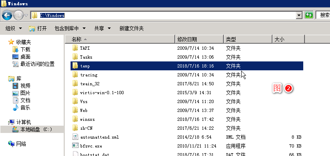Select the autounattend.xml file icon

(75, 137)
